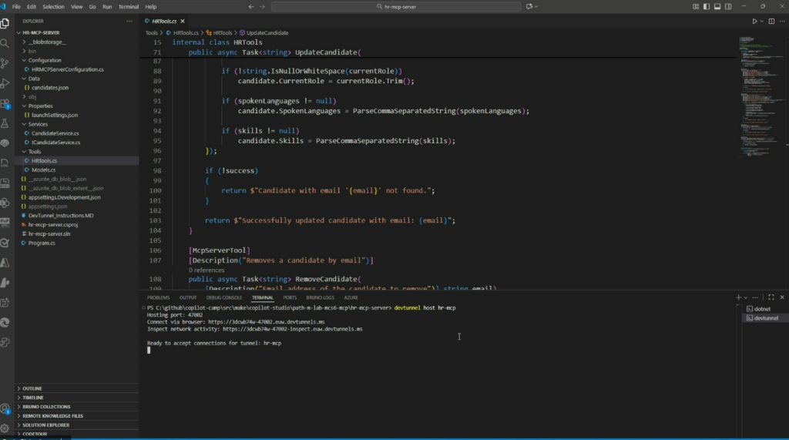Image resolution: width=789 pixels, height=440 pixels.
Task: Split the editor to the right
Action: click(x=772, y=22)
